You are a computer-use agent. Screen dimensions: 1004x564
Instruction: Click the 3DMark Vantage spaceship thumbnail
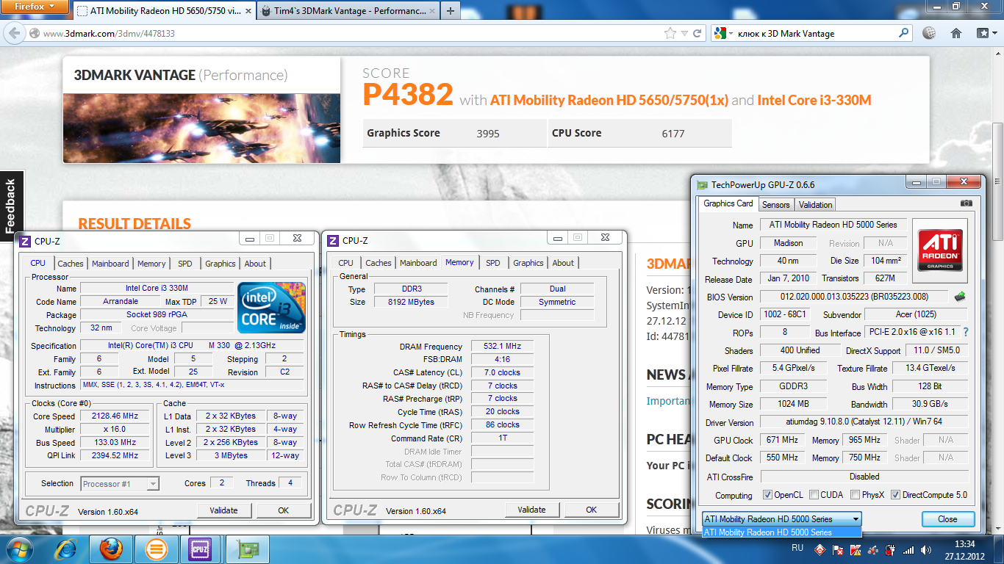[202, 128]
